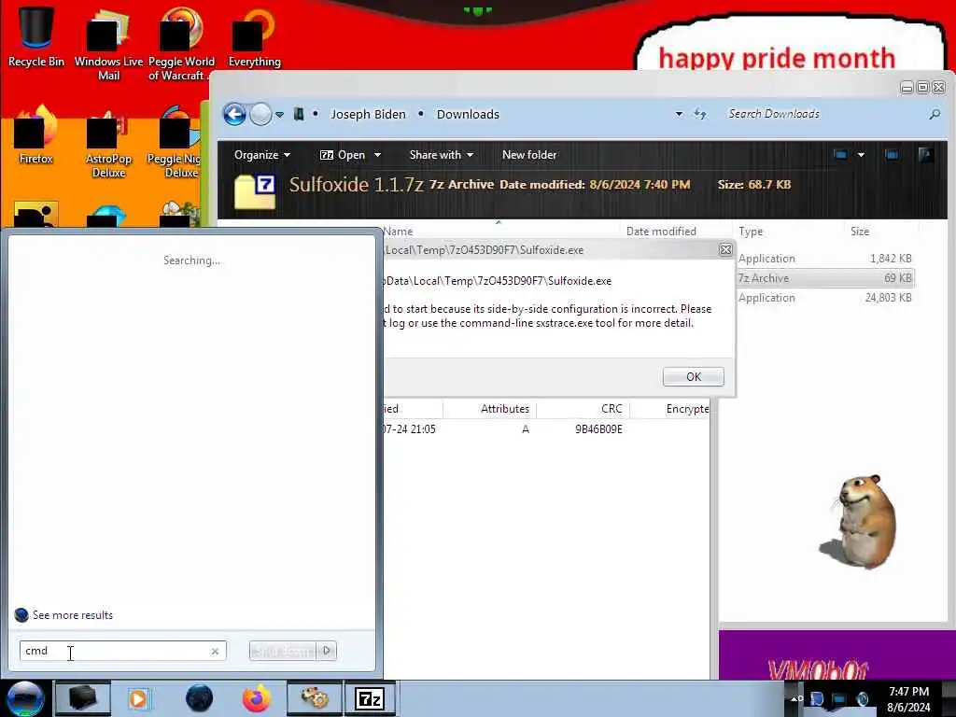Image resolution: width=956 pixels, height=717 pixels.
Task: Open the Organize menu
Action: 261,155
